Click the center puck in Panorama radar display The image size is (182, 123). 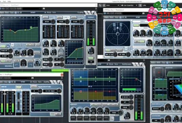(118, 34)
